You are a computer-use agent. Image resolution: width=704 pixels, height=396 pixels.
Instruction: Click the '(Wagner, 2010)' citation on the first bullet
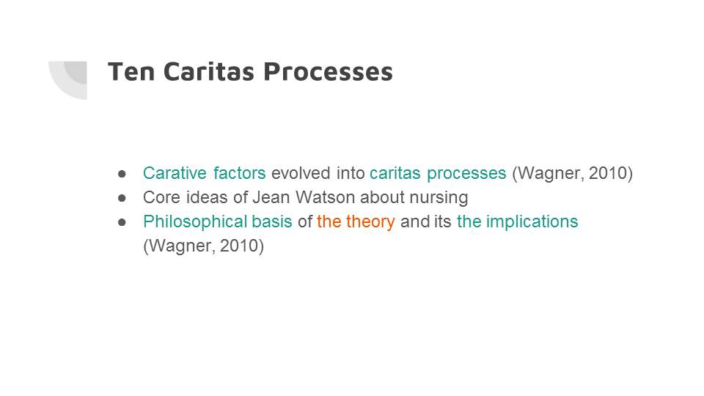point(571,174)
